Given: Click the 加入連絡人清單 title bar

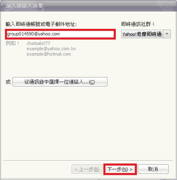Looking at the screenshot, I should tap(88, 6).
